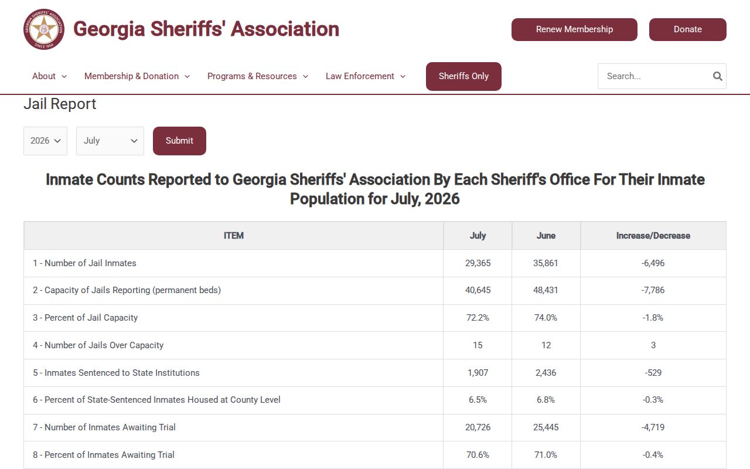This screenshot has width=750, height=469.
Task: Click the search magnifying glass icon
Action: pyautogui.click(x=717, y=76)
